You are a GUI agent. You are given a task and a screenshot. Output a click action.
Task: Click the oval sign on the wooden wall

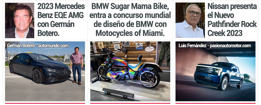point(149,49)
